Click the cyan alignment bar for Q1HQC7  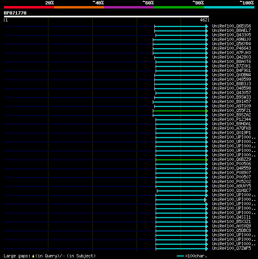[181, 191]
